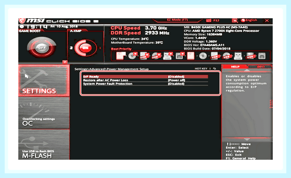This screenshot has width=291, height=178.
Task: Open the [Power off] value options
Action: coord(176,80)
